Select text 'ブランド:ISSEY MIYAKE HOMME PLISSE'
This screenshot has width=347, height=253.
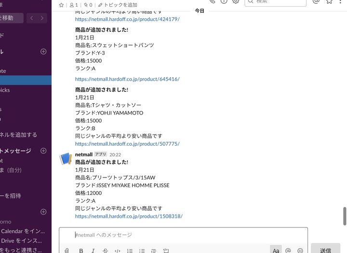pyautogui.click(x=122, y=185)
